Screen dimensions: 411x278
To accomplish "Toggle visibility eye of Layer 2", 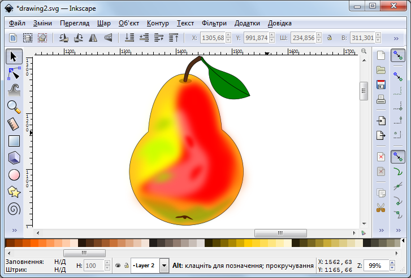I will 118,265.
